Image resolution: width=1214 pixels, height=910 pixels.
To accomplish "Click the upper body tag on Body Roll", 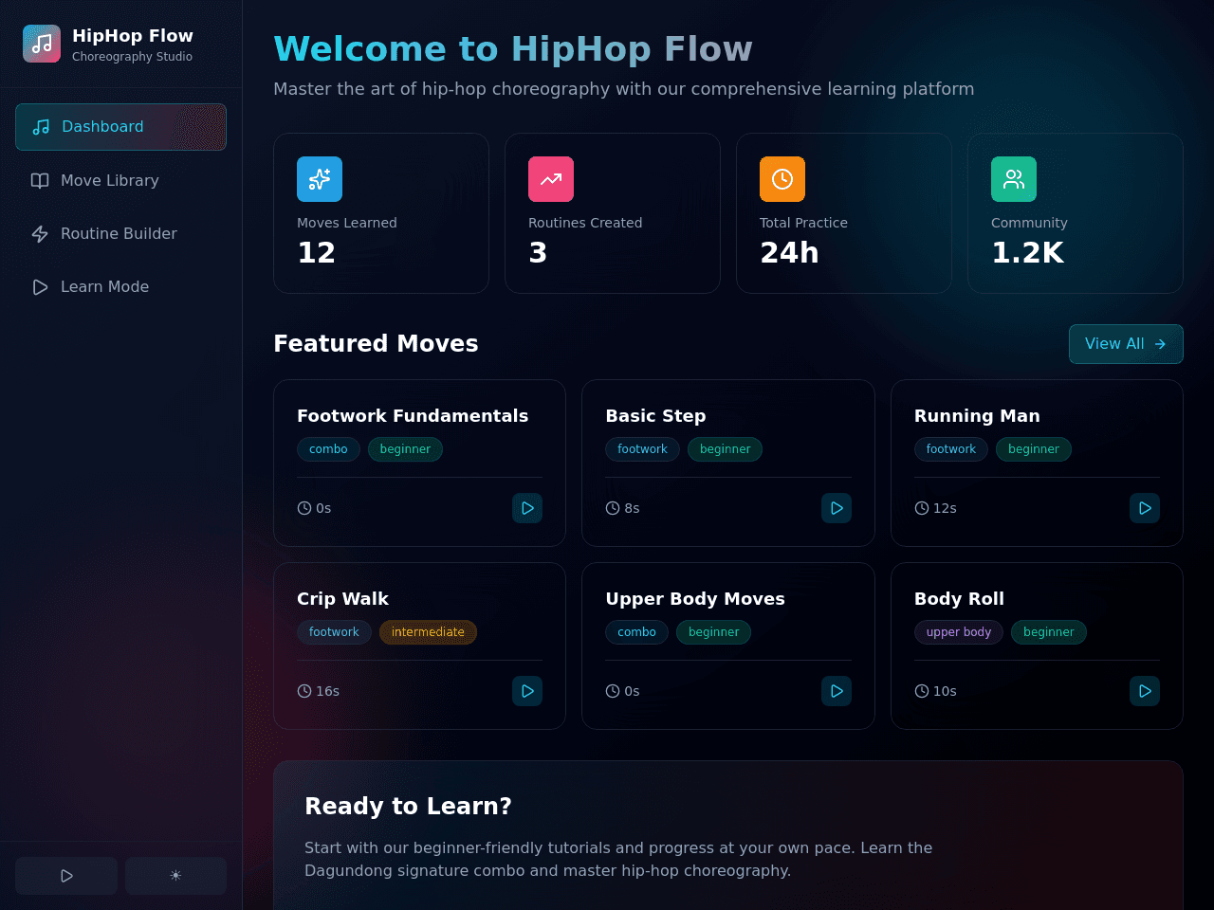I will (x=959, y=632).
